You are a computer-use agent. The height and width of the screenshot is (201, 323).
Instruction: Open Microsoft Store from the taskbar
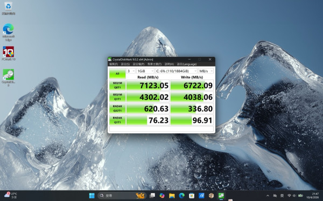[192, 196]
